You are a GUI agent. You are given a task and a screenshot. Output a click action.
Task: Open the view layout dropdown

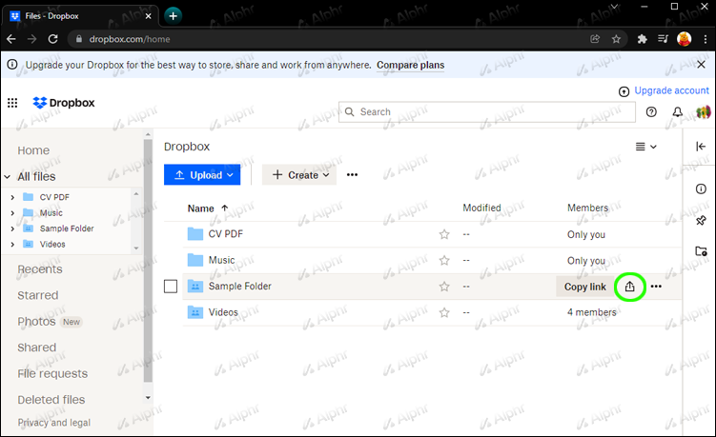pos(646,147)
